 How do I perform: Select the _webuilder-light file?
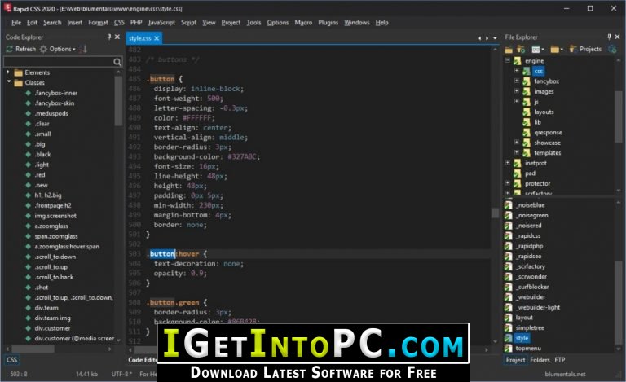point(538,307)
